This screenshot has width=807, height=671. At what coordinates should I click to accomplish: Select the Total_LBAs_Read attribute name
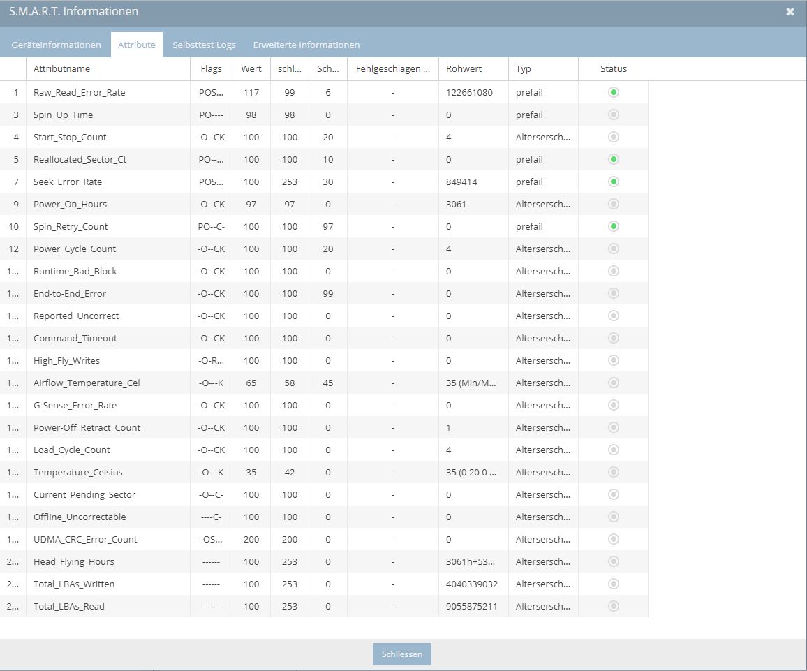[x=69, y=606]
